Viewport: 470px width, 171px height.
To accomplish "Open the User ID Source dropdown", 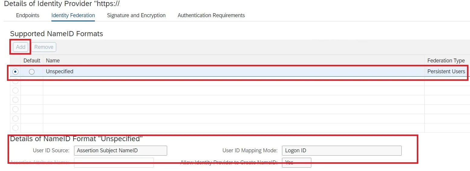I will (x=120, y=150).
